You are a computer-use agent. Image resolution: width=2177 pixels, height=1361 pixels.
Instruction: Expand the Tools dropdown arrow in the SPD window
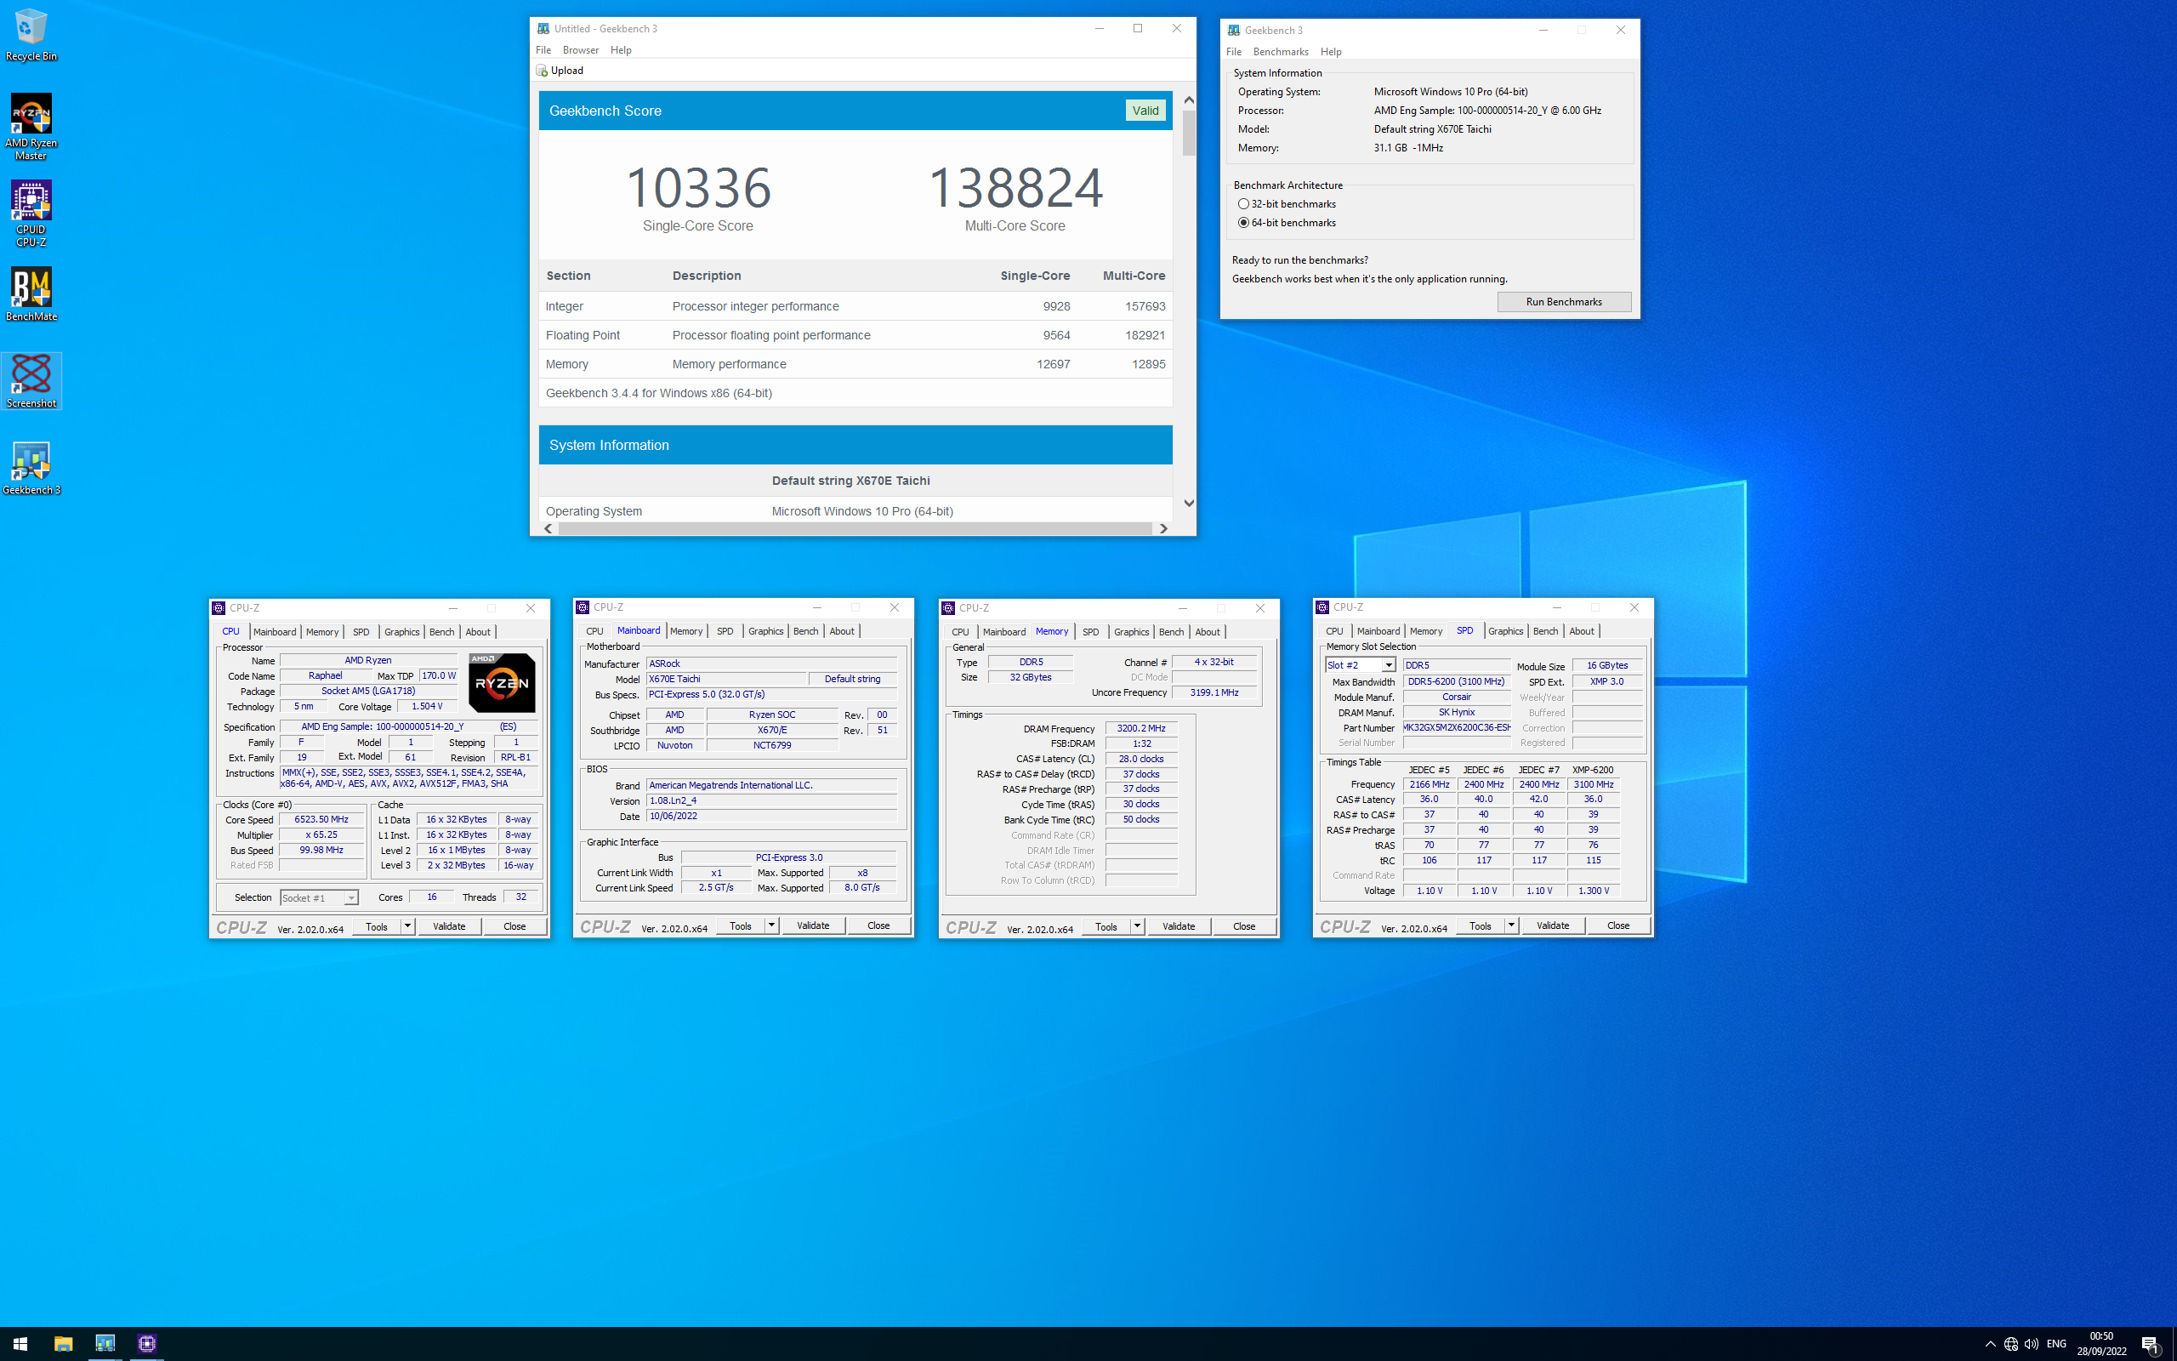[x=1511, y=925]
